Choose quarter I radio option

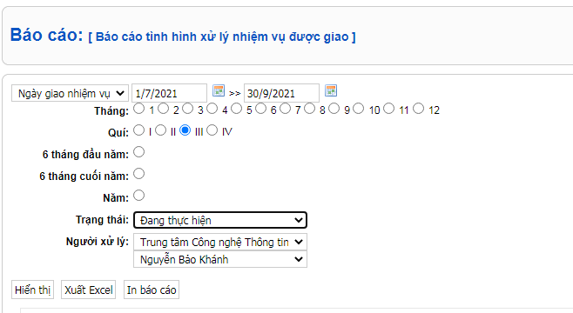tap(138, 130)
